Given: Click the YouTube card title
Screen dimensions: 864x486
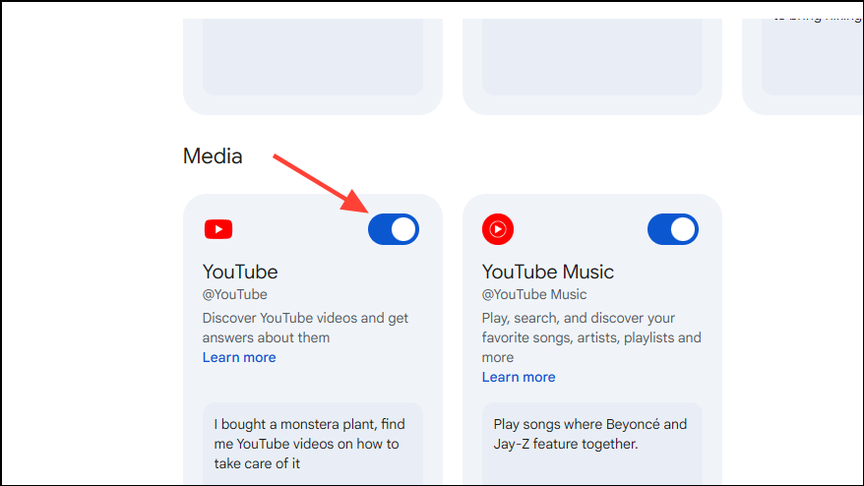Looking at the screenshot, I should (240, 272).
